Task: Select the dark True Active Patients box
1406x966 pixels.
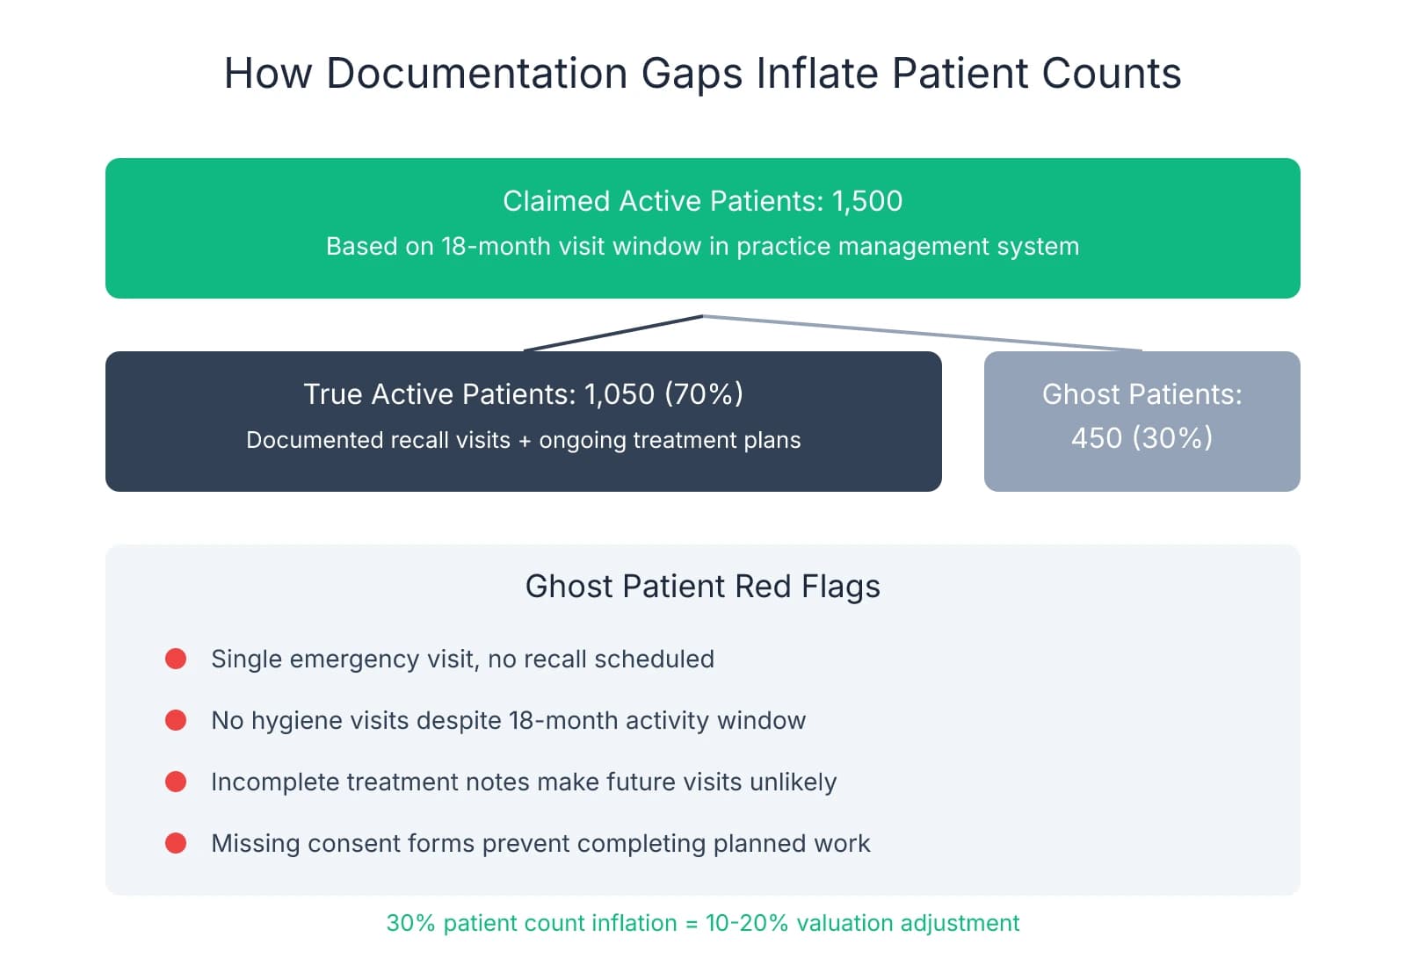Action: (x=525, y=420)
